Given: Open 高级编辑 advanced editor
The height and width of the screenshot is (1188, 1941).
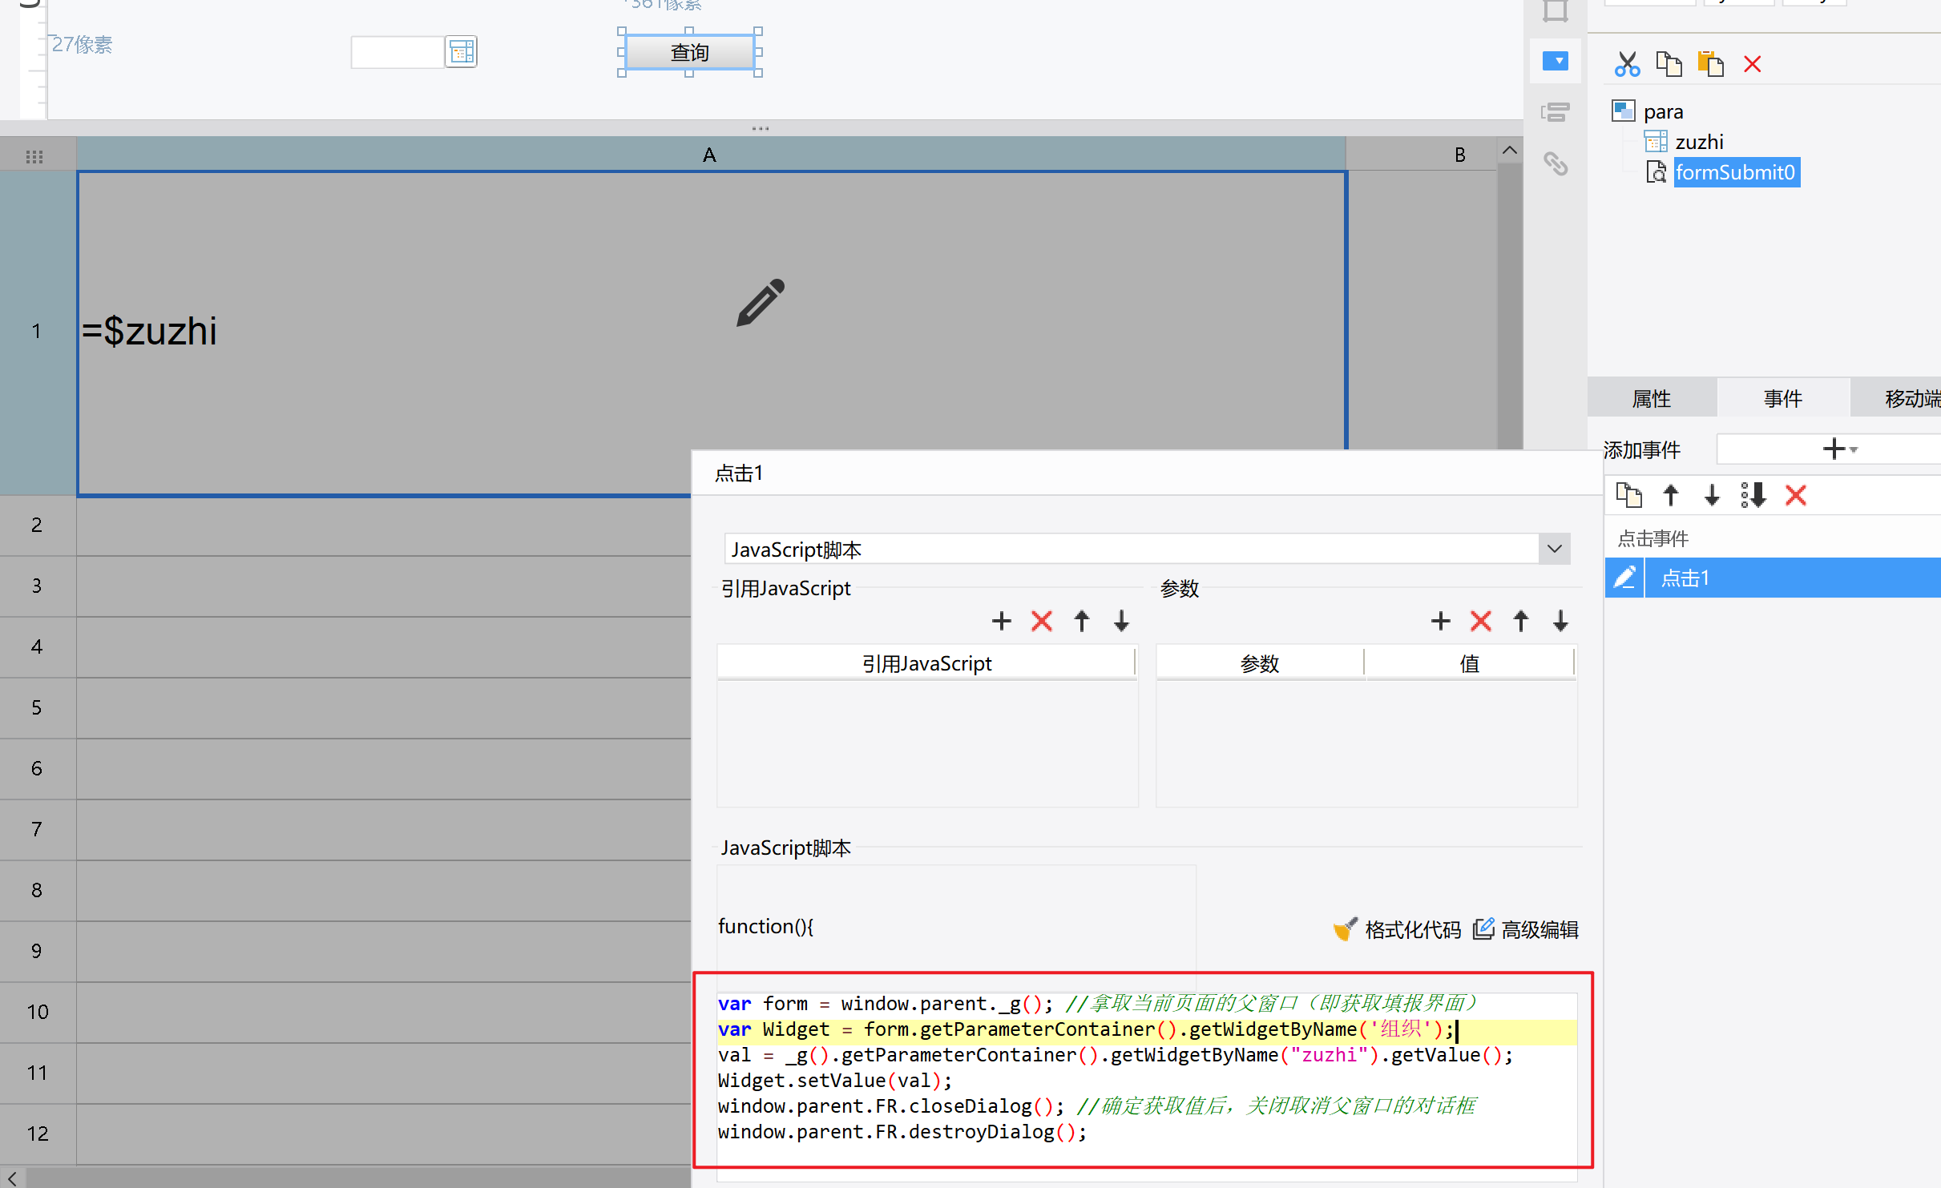Looking at the screenshot, I should point(1526,929).
